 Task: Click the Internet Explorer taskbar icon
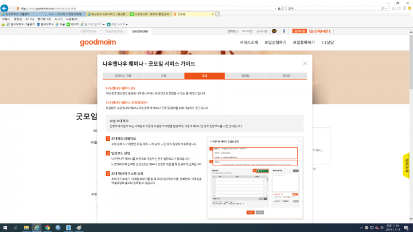(x=37, y=228)
